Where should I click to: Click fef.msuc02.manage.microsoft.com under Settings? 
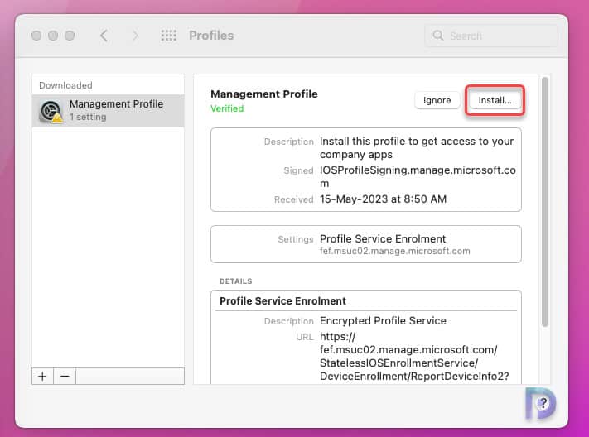point(395,251)
